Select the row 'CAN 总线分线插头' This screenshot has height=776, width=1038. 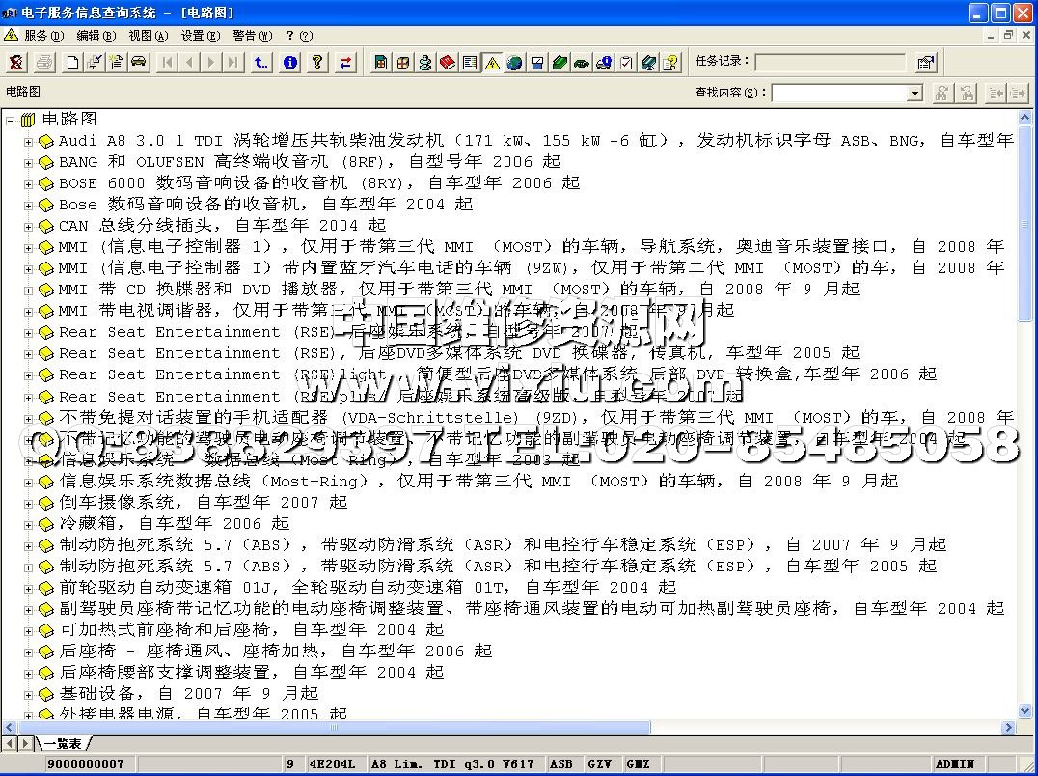223,226
